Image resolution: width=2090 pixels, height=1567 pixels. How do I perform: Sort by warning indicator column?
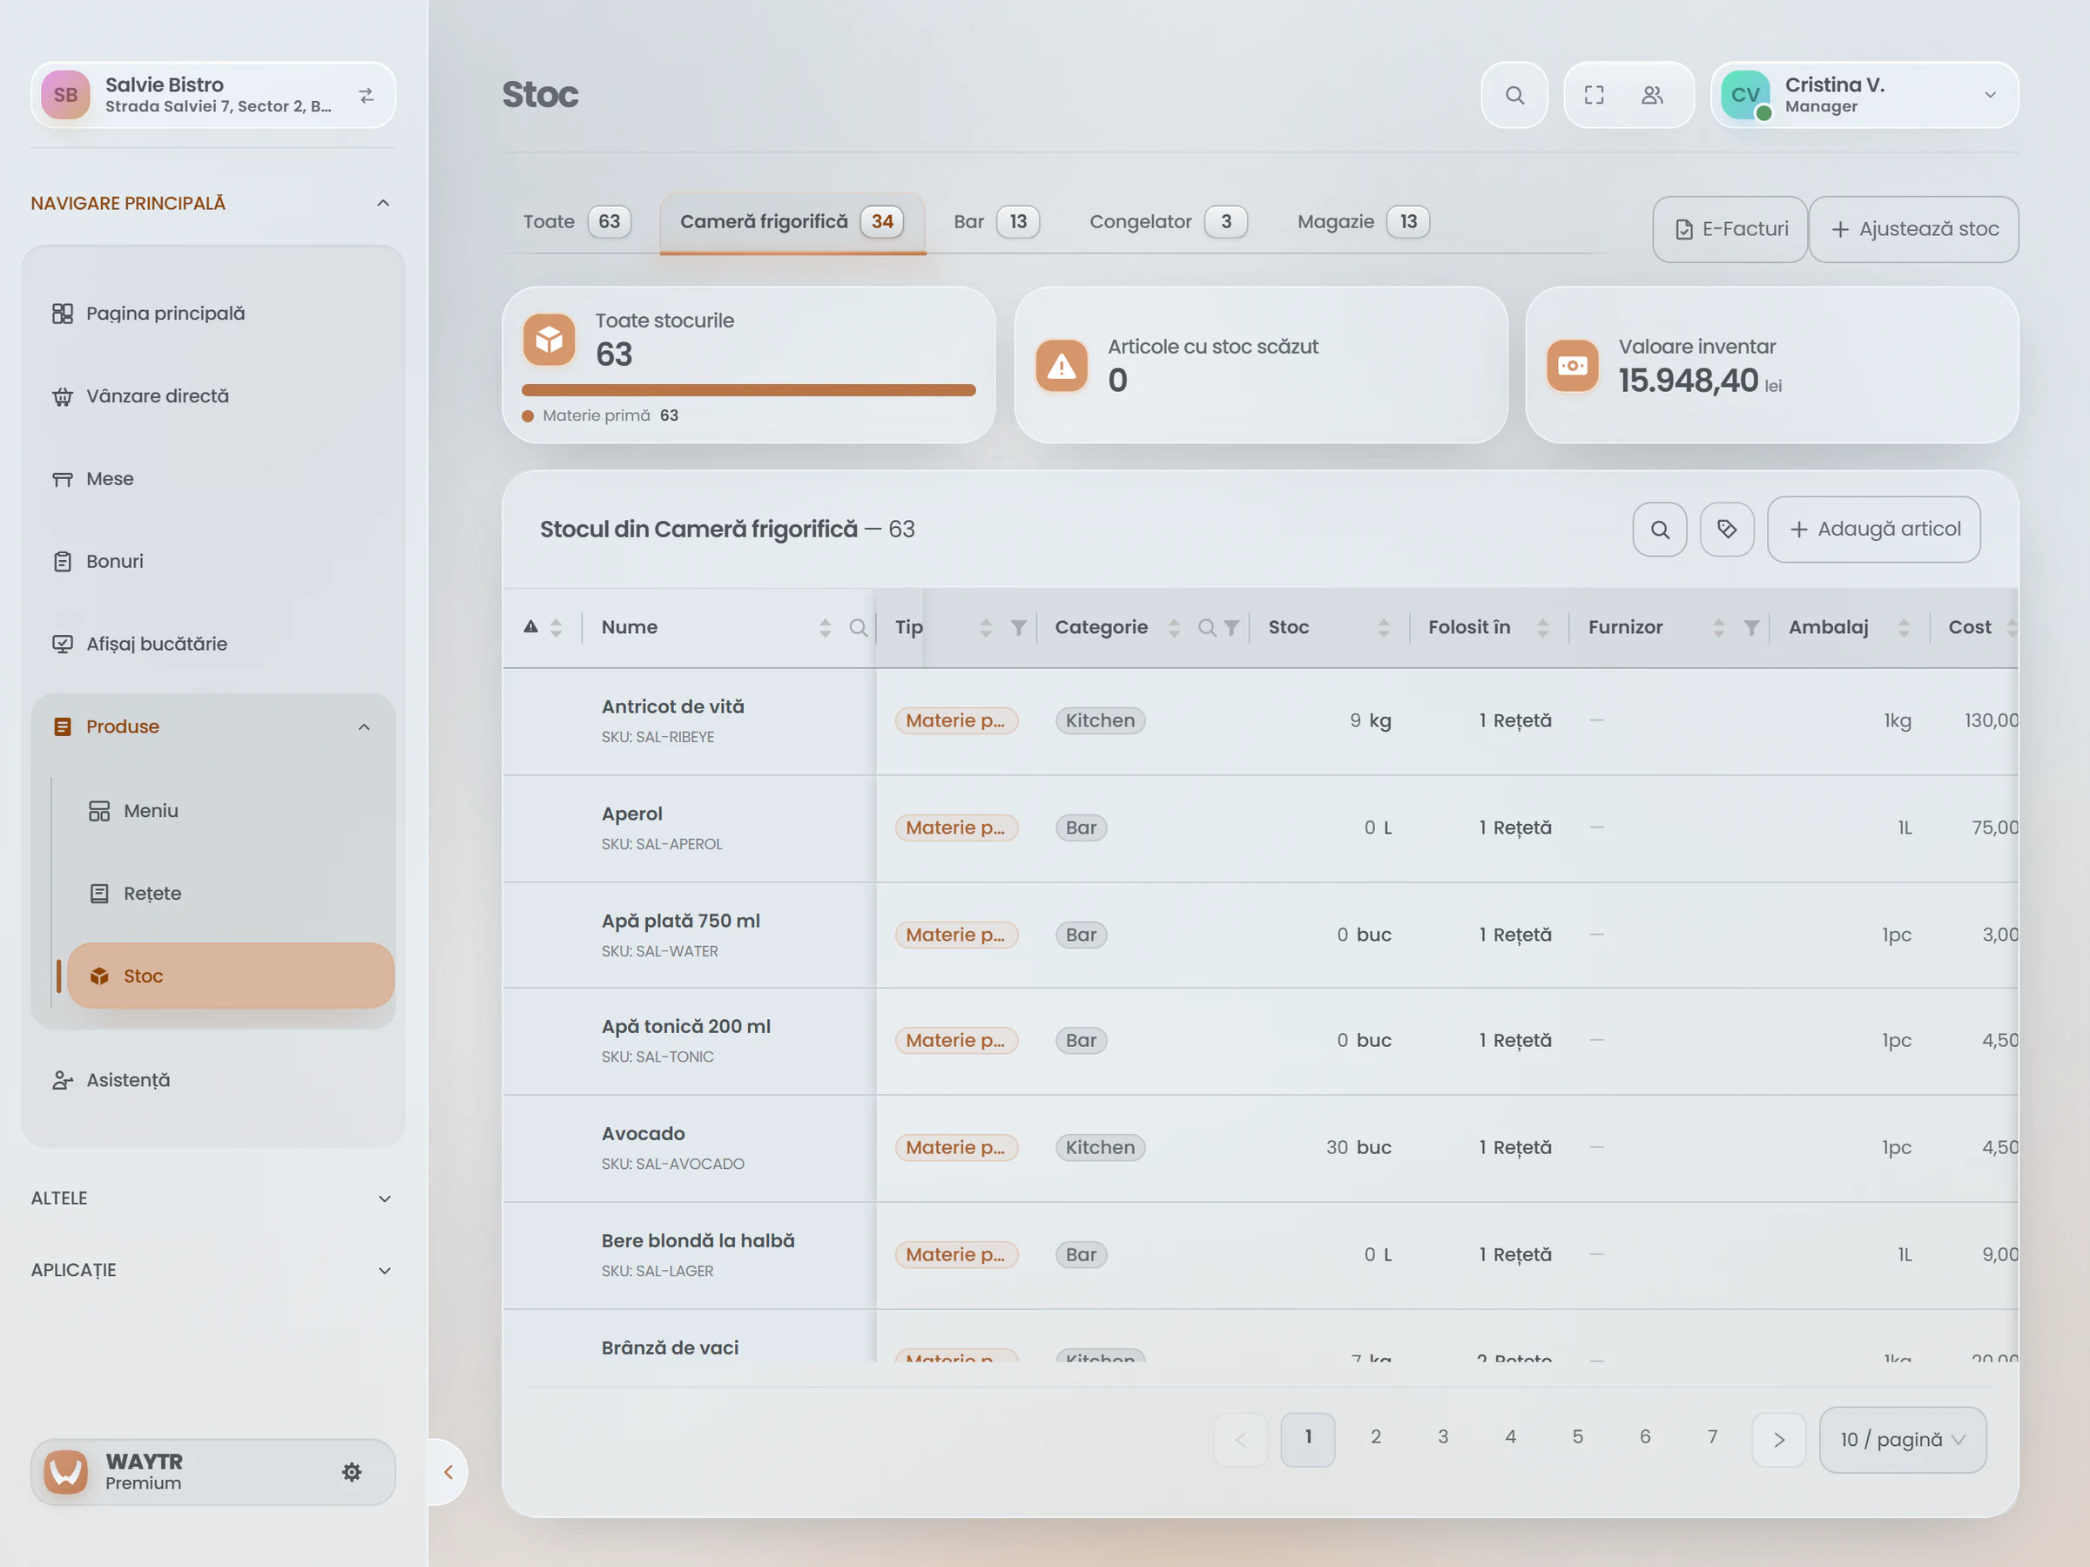[x=556, y=627]
